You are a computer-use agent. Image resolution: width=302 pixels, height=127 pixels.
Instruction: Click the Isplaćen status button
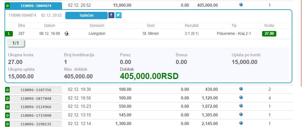(87, 15)
